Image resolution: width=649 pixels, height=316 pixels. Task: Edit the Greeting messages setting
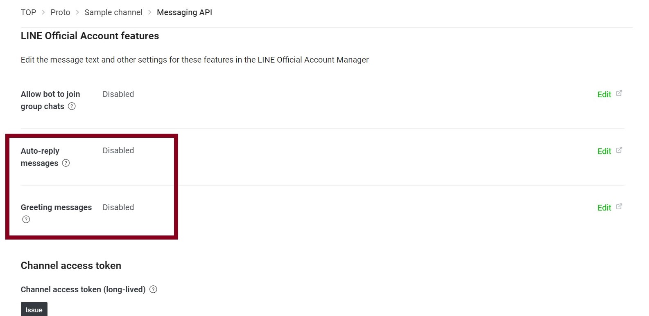604,208
